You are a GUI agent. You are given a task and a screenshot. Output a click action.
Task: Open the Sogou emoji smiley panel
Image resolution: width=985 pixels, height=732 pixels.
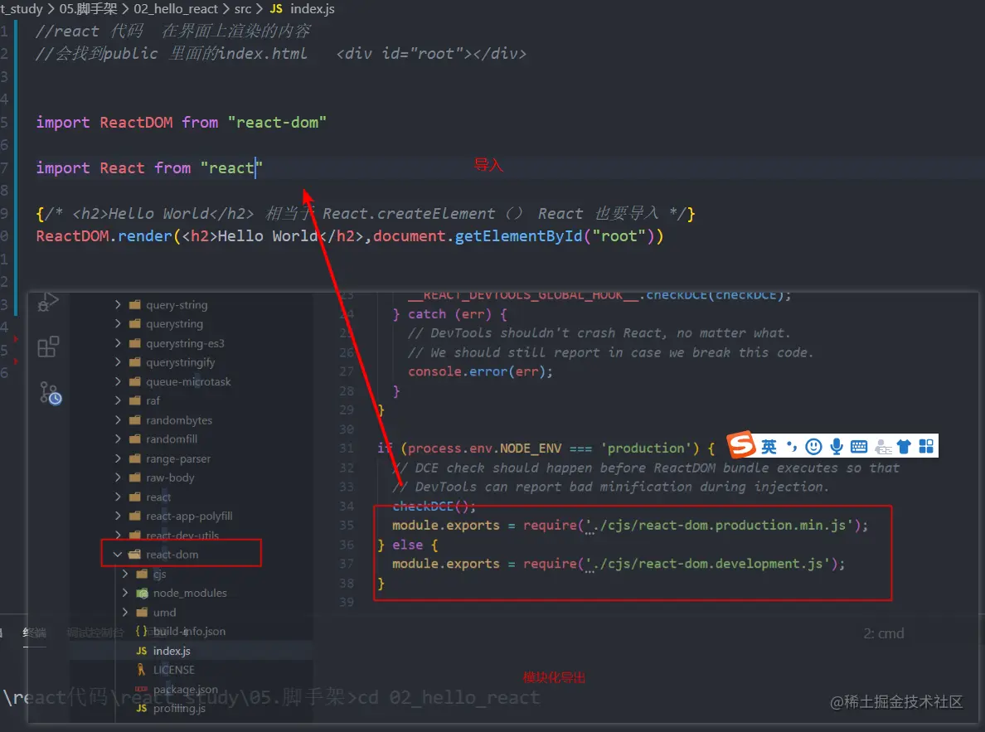point(813,447)
